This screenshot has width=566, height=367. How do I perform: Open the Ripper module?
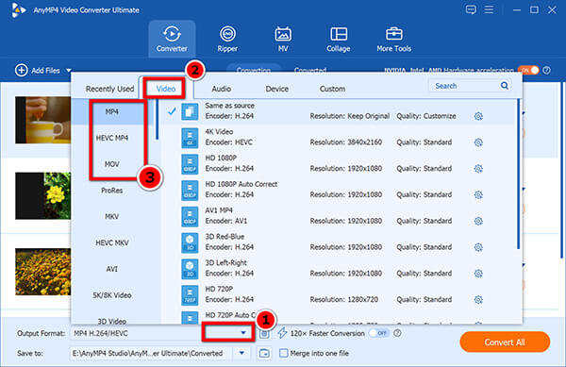[227, 39]
